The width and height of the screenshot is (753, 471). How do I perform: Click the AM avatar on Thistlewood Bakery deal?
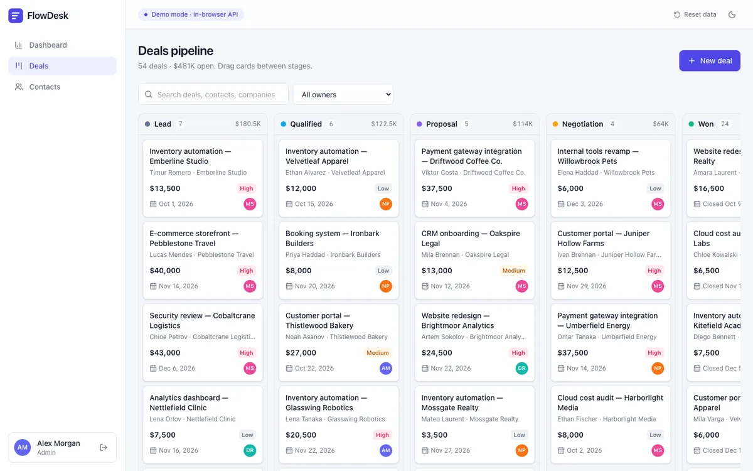pos(386,369)
